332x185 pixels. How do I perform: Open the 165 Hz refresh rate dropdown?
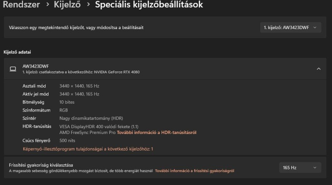tap(300, 168)
